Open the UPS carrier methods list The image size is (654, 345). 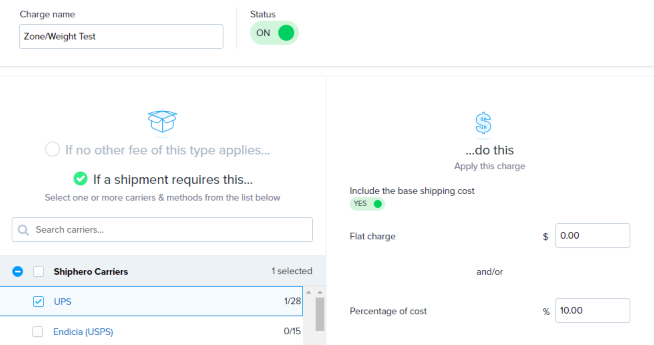63,302
